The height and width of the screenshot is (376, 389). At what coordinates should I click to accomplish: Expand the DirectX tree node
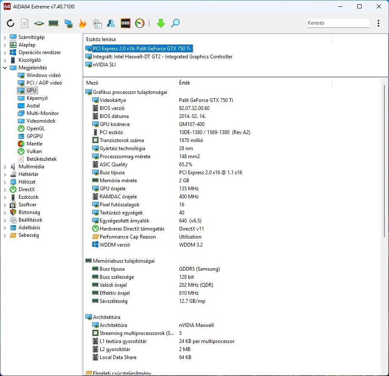click(x=5, y=190)
